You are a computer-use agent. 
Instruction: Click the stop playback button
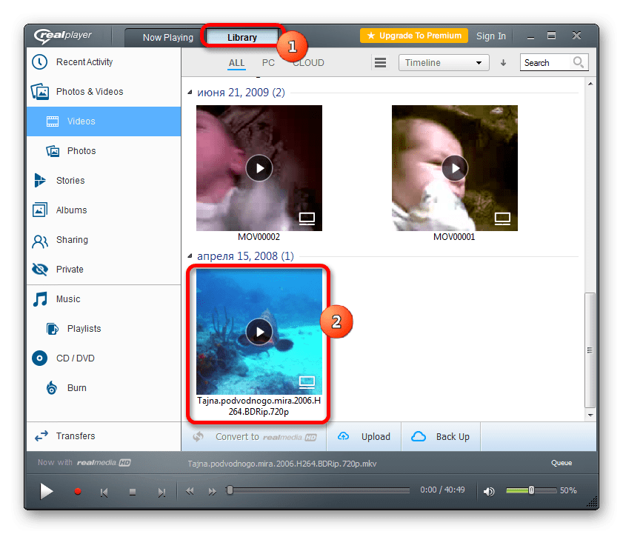tap(133, 493)
